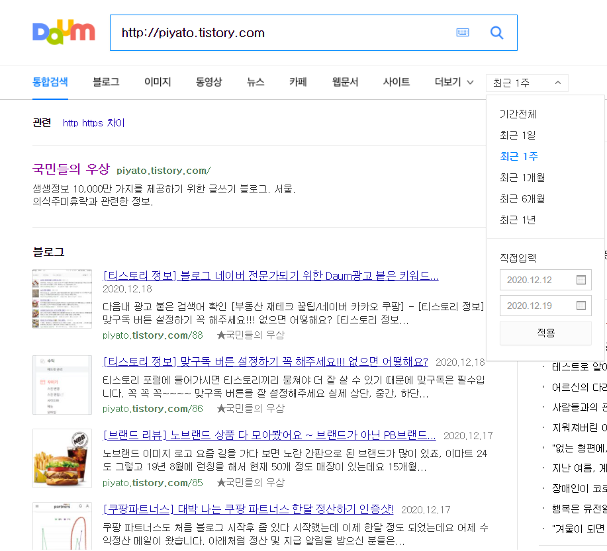Switch to the 이미지 tab
607x551 pixels.
(158, 82)
